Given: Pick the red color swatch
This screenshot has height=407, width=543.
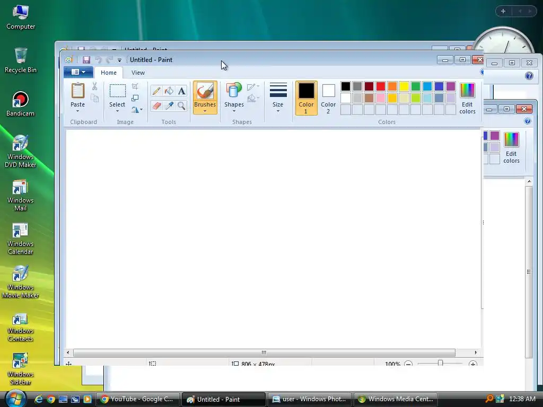Looking at the screenshot, I should [381, 86].
